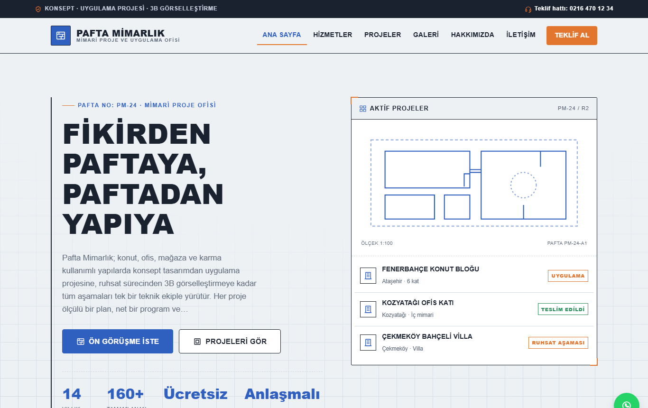
Task: Click the Ölçek 1:100 label
Action: (377, 243)
